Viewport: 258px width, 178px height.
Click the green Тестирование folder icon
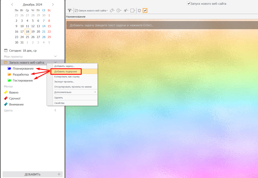point(9,80)
